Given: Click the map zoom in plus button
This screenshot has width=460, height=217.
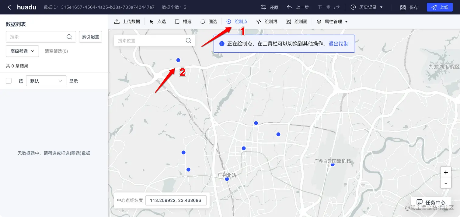Looking at the screenshot, I should (446, 172).
